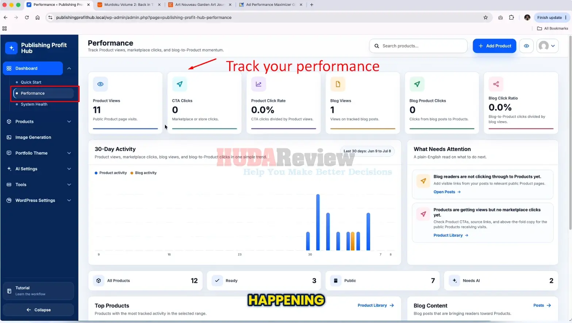Viewport: 572px width, 323px height.
Task: Open the All Bookmarks folder
Action: (x=553, y=28)
